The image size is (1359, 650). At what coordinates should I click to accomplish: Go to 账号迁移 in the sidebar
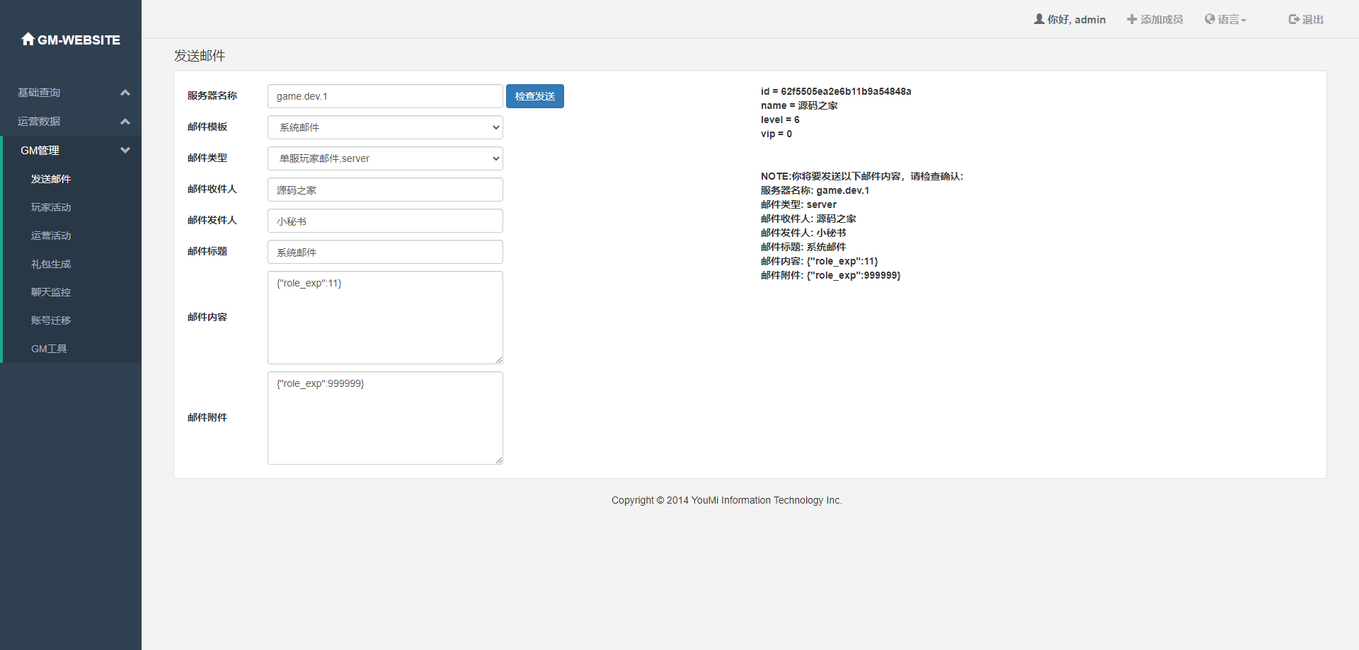click(x=51, y=320)
